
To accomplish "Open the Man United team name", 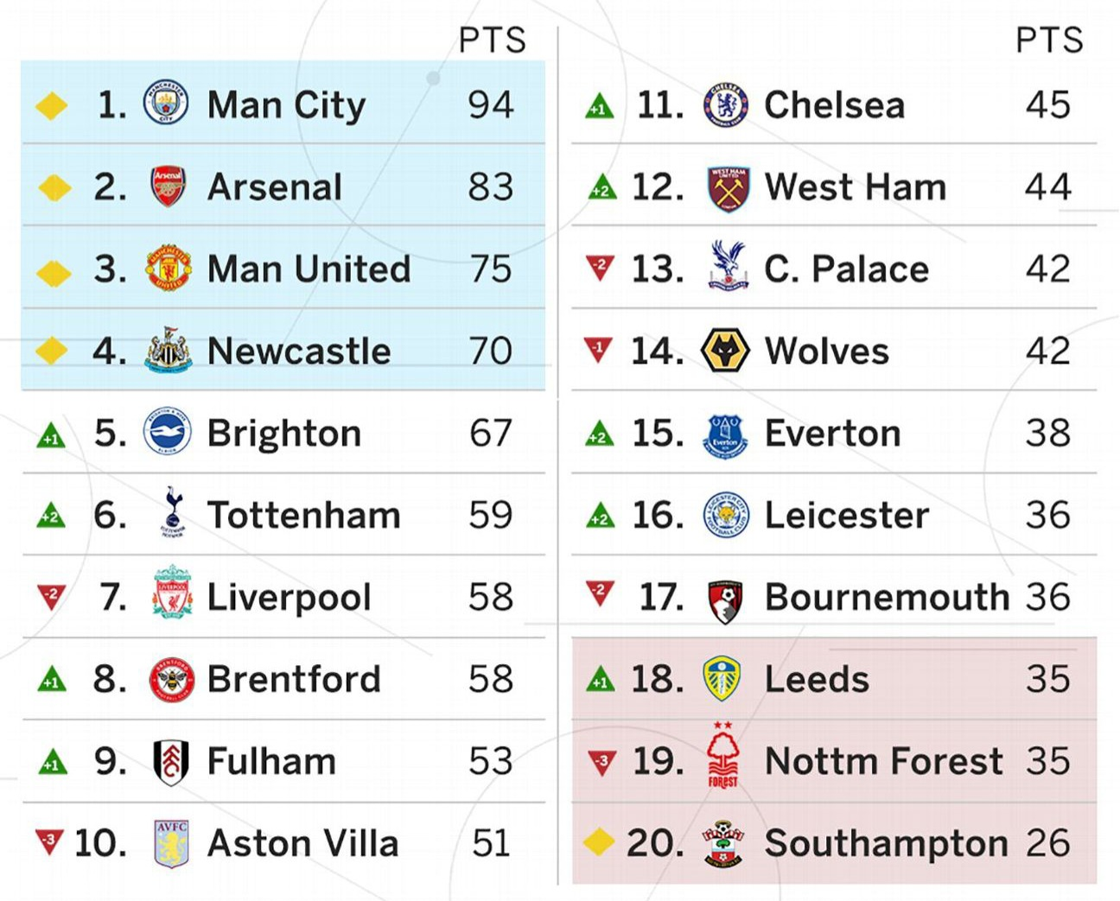I will click(x=309, y=269).
